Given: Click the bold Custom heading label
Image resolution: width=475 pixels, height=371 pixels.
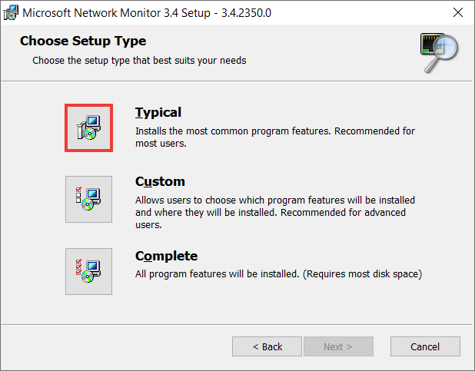Looking at the screenshot, I should click(160, 181).
